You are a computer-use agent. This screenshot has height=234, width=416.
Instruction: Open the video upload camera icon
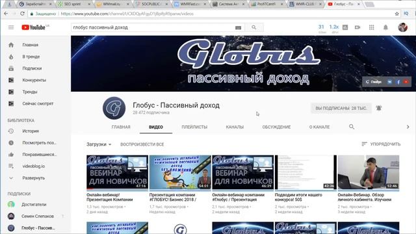pyautogui.click(x=357, y=27)
